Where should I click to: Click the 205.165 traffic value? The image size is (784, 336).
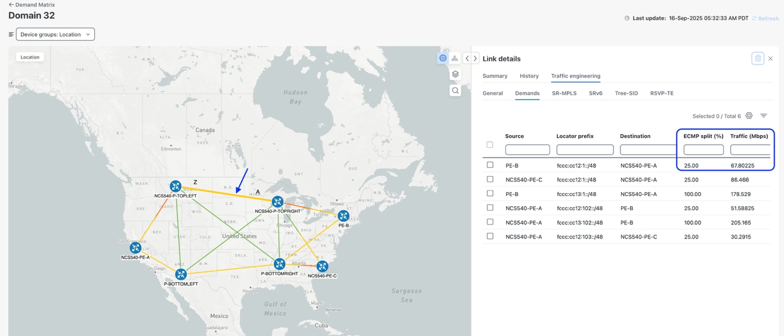[740, 222]
